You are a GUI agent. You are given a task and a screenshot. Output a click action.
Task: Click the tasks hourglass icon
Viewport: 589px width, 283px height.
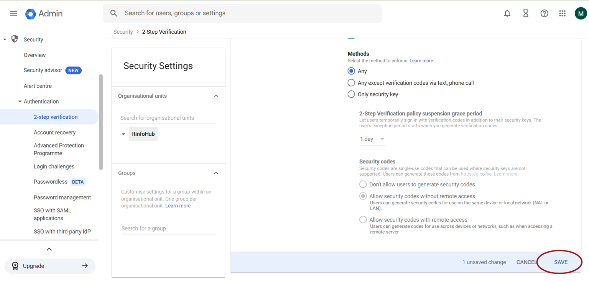[525, 13]
